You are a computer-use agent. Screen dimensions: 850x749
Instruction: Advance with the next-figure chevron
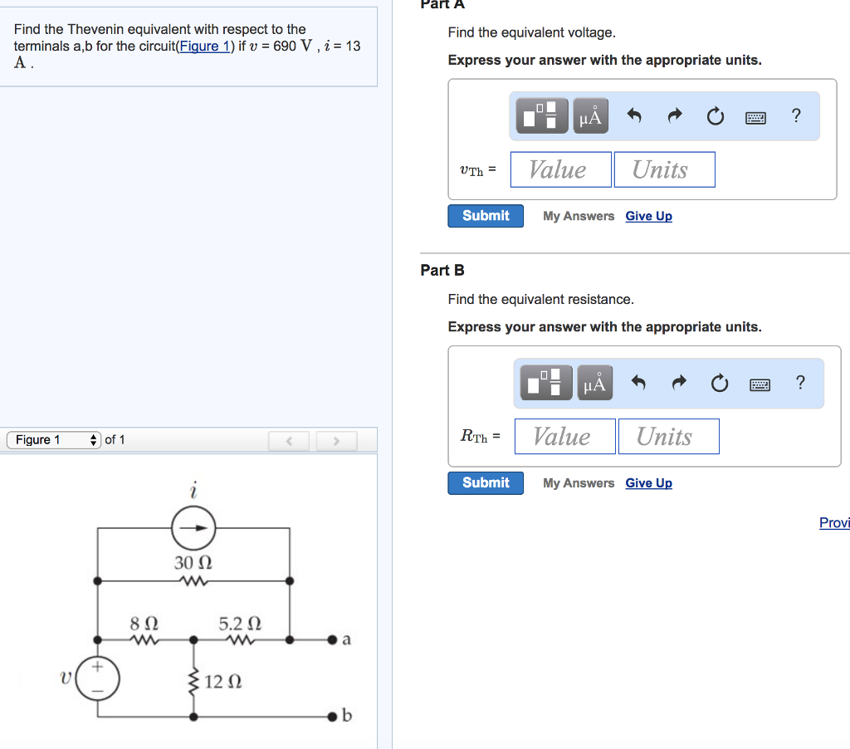[335, 439]
